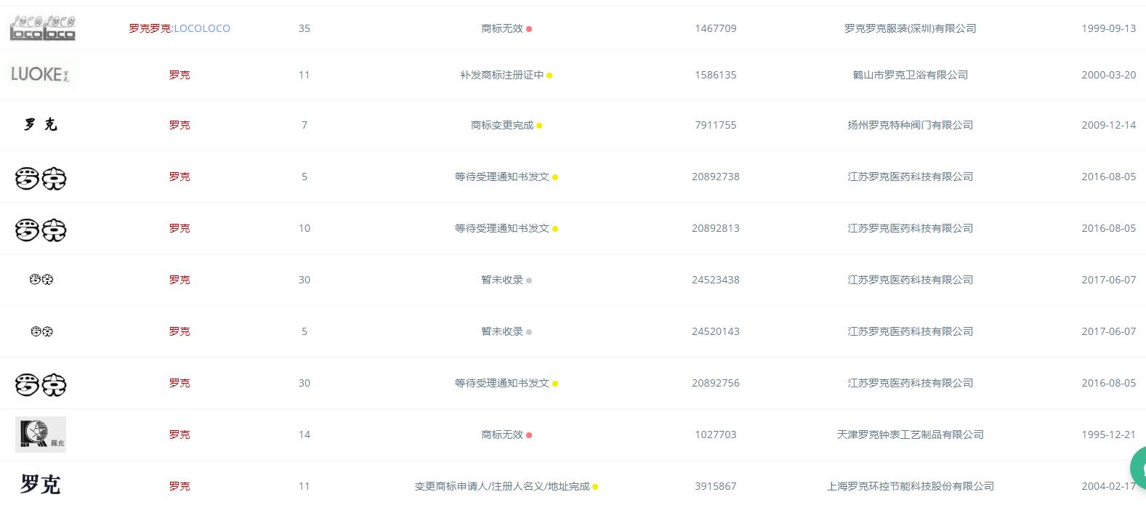Click the red status dot beside 商标无效

530,28
